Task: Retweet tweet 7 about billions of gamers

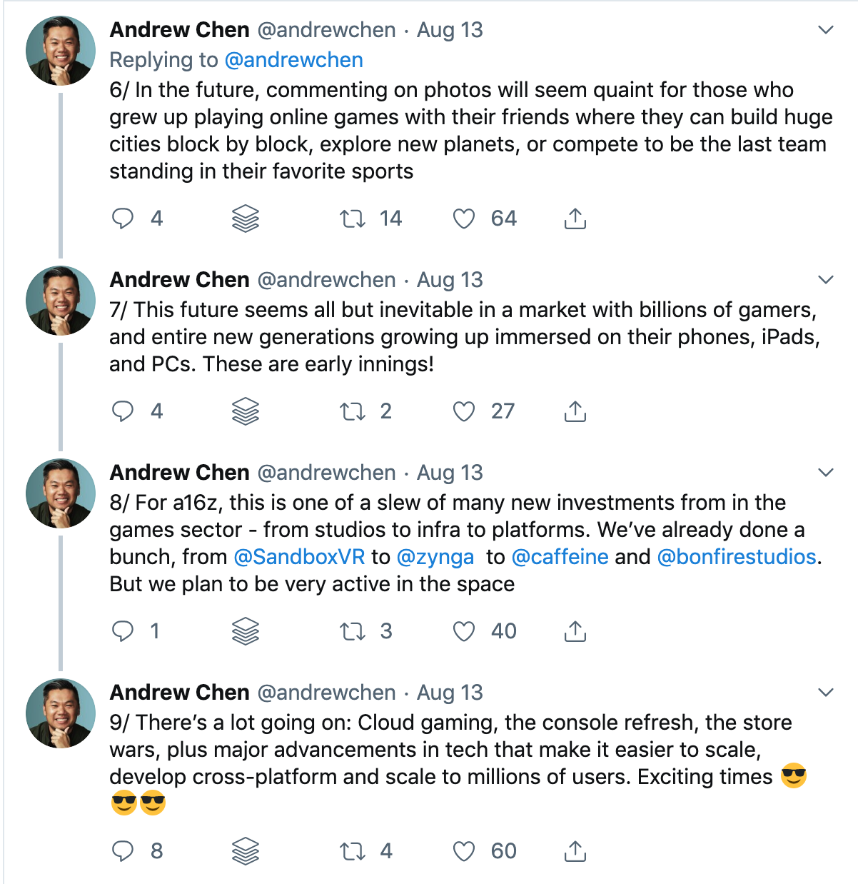Action: (353, 411)
